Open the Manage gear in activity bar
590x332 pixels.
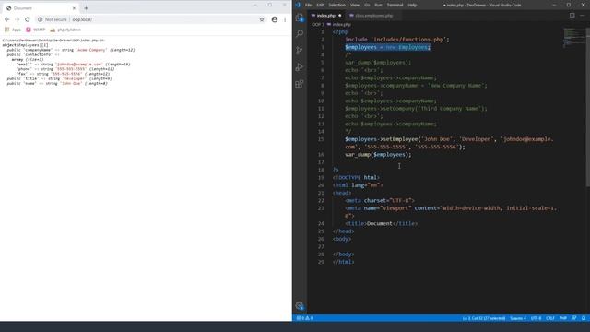pos(300,305)
